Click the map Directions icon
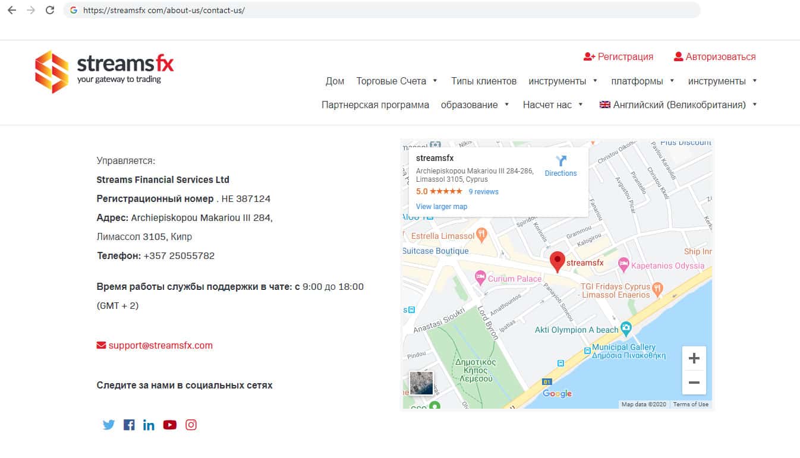 pyautogui.click(x=560, y=162)
